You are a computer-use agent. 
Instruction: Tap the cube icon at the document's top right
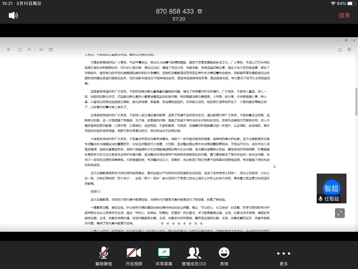coord(349,49)
